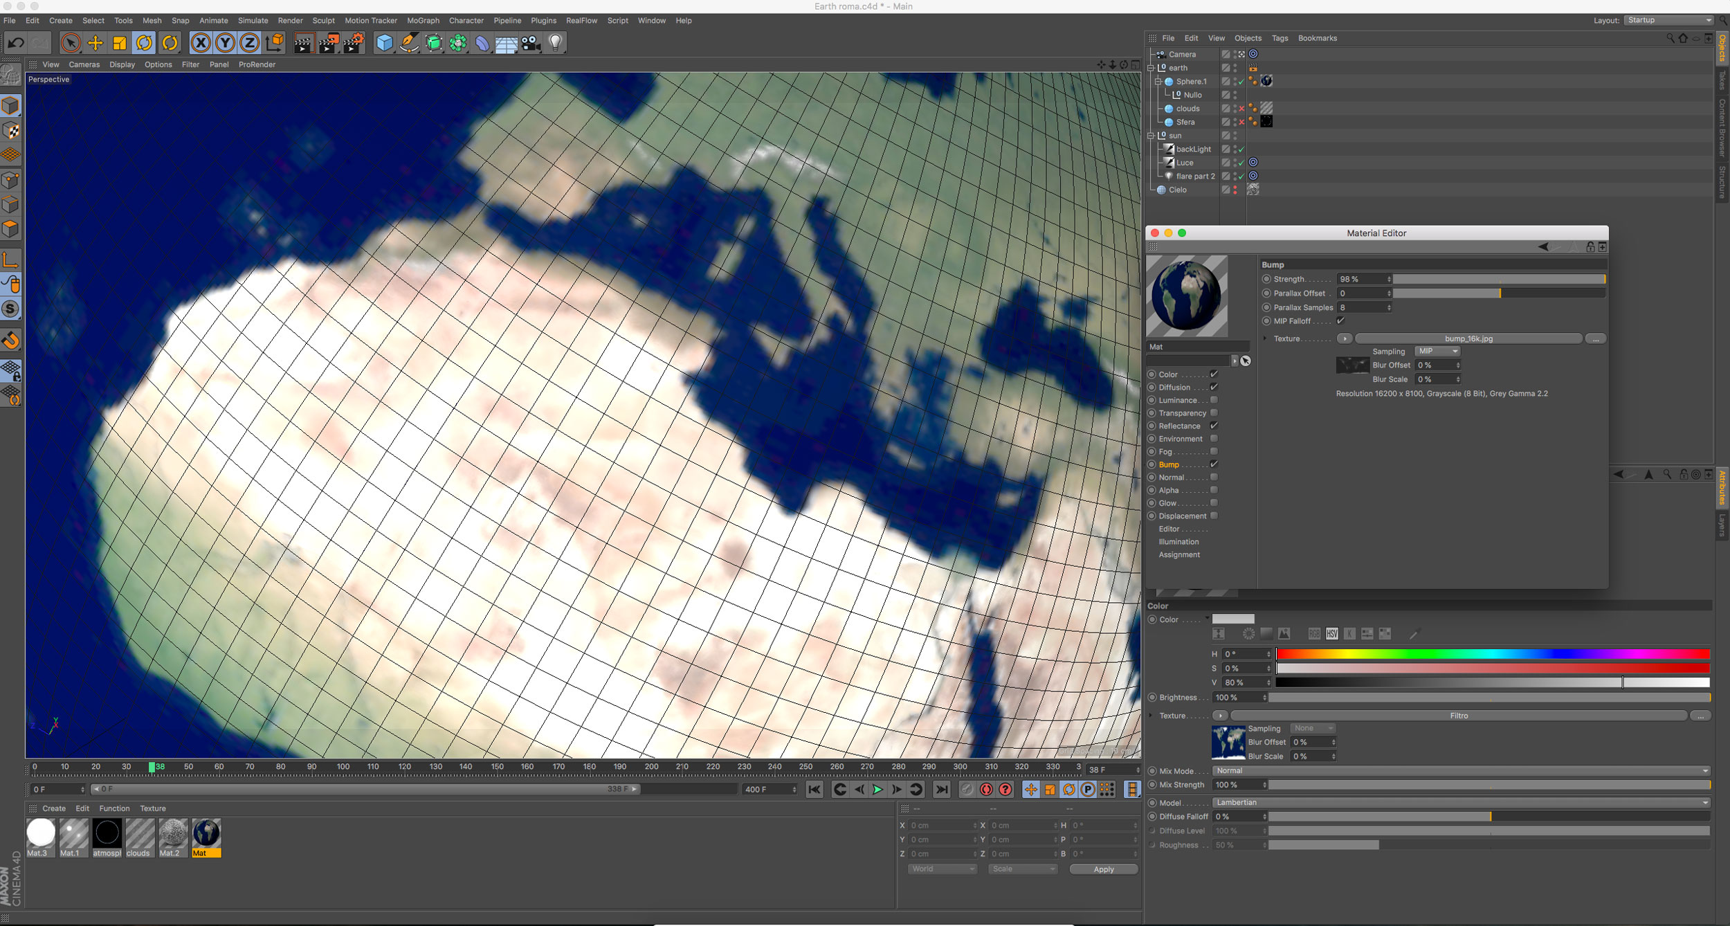Add a Cube primitive object
Screen dimensions: 1730x926
coord(384,43)
